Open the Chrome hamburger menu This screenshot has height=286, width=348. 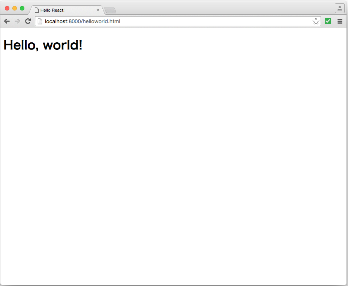coord(340,21)
